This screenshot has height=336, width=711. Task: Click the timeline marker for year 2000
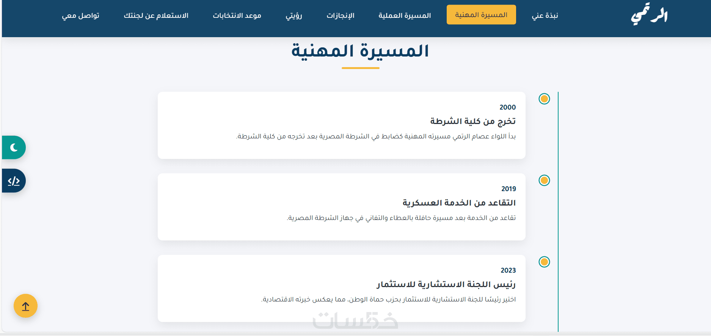pyautogui.click(x=544, y=99)
